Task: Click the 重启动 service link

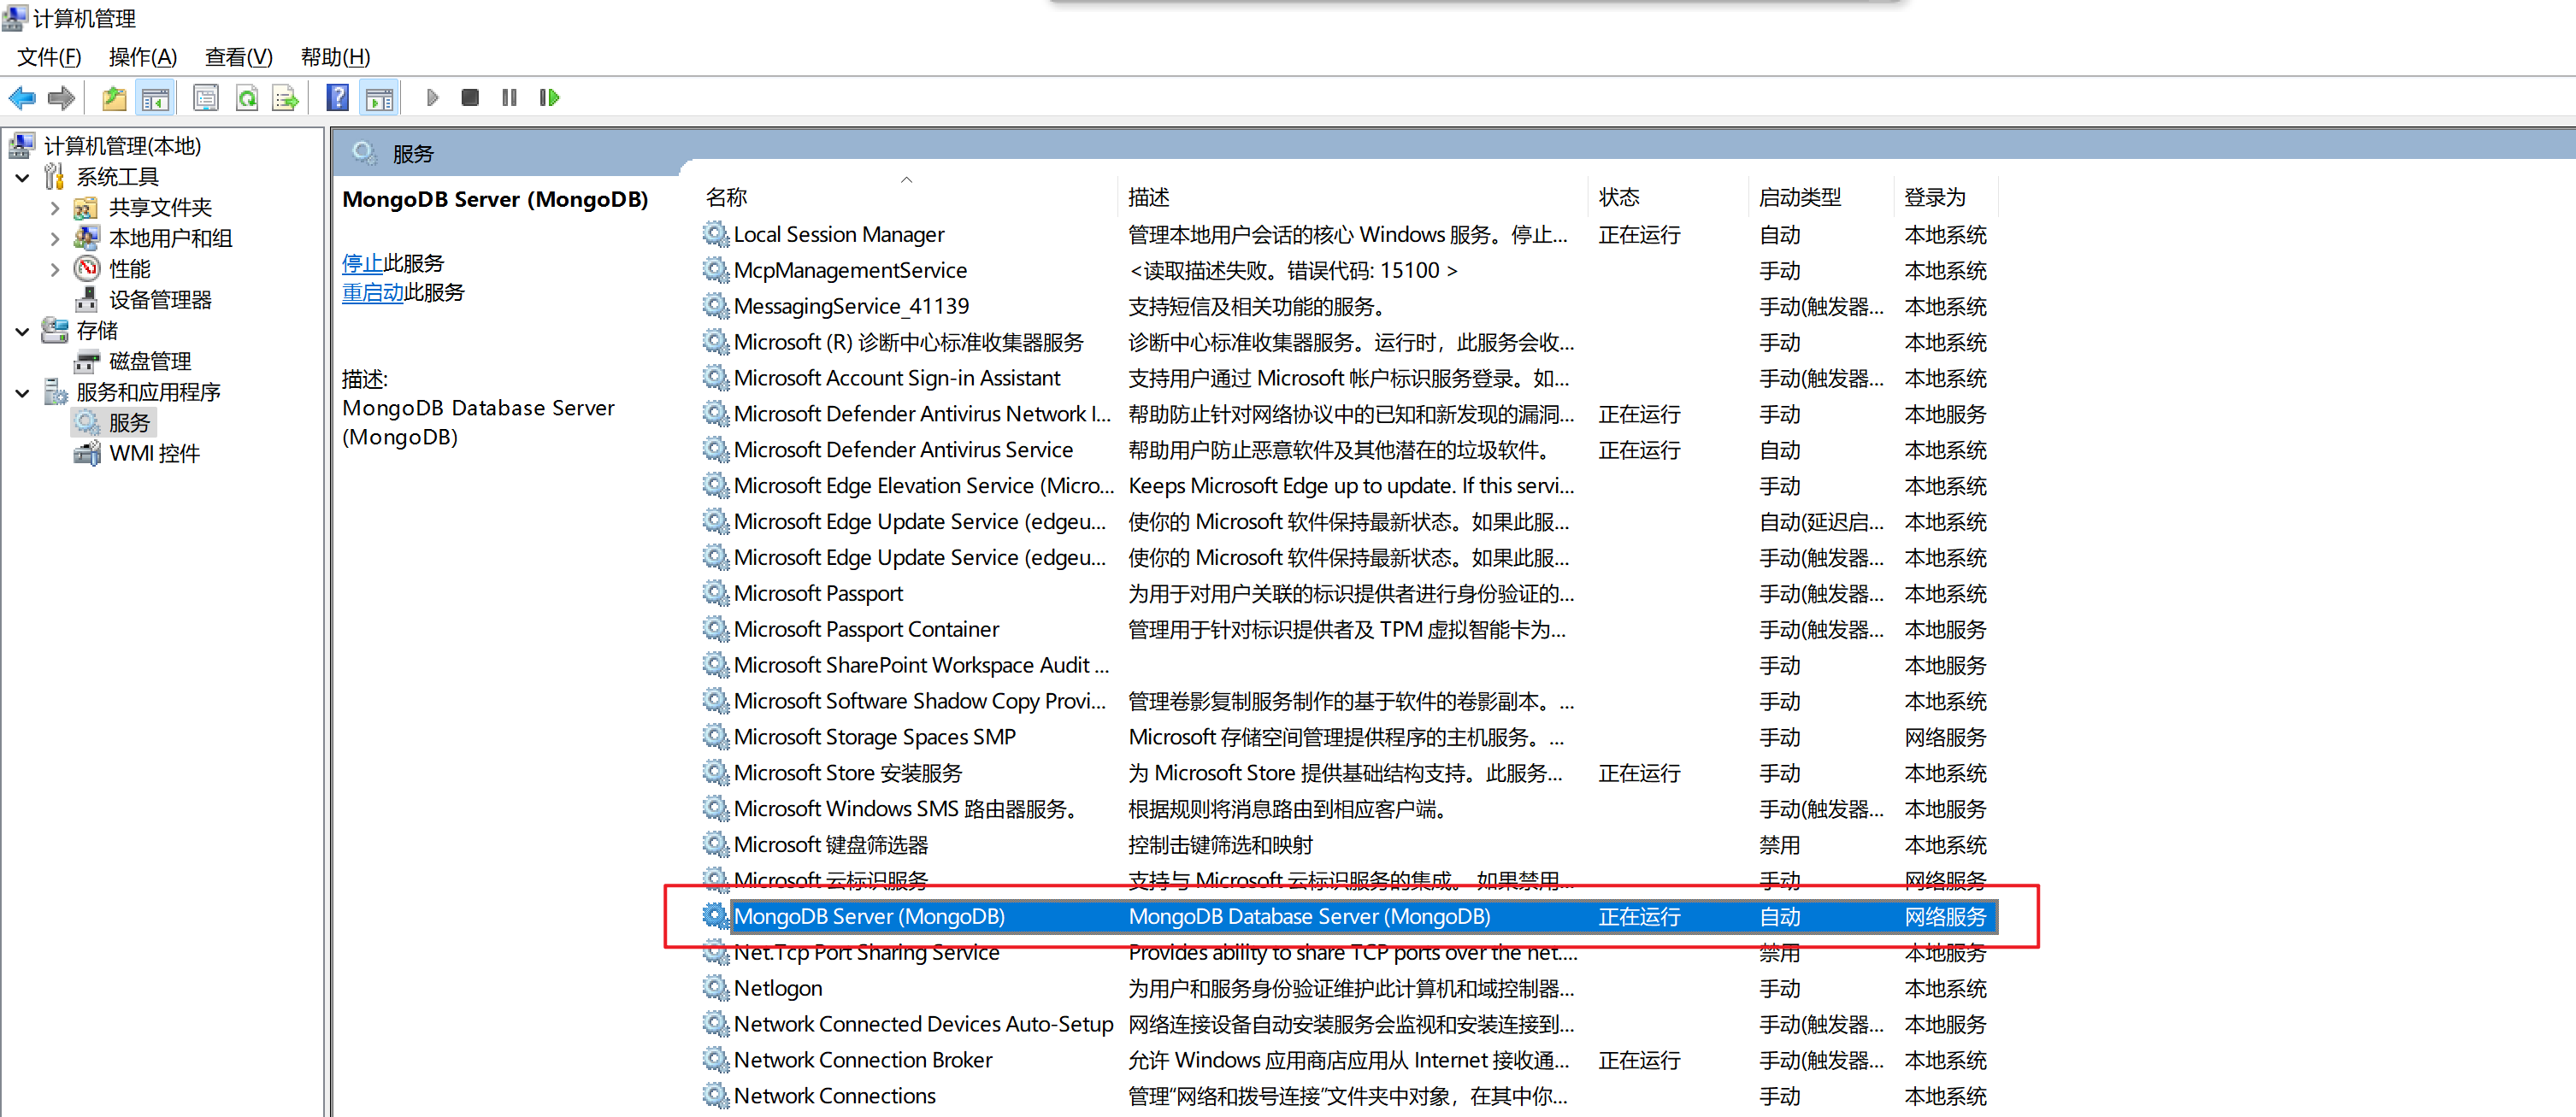Action: [372, 292]
